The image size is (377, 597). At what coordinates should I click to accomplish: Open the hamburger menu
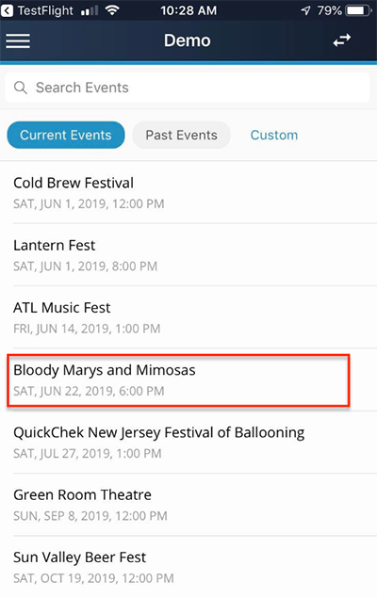pos(18,40)
